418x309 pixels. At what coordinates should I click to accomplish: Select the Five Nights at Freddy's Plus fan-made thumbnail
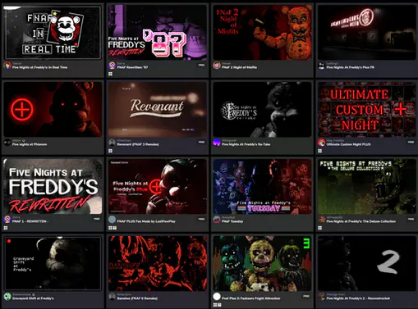point(158,186)
